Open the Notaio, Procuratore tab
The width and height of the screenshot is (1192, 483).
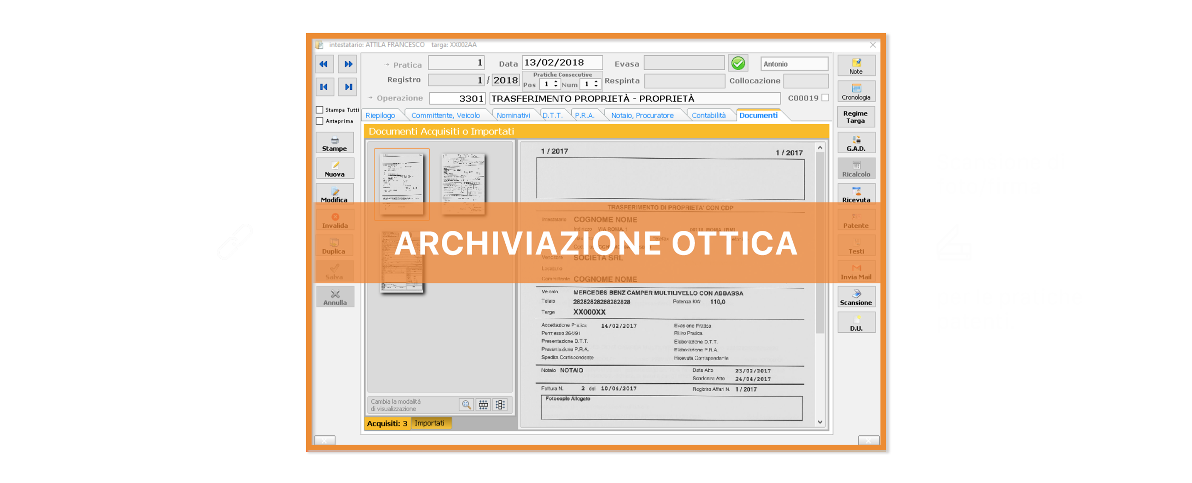(642, 116)
